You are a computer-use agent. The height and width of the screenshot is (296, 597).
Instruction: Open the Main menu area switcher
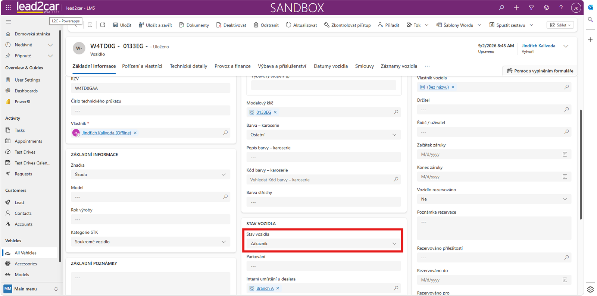tap(31, 289)
